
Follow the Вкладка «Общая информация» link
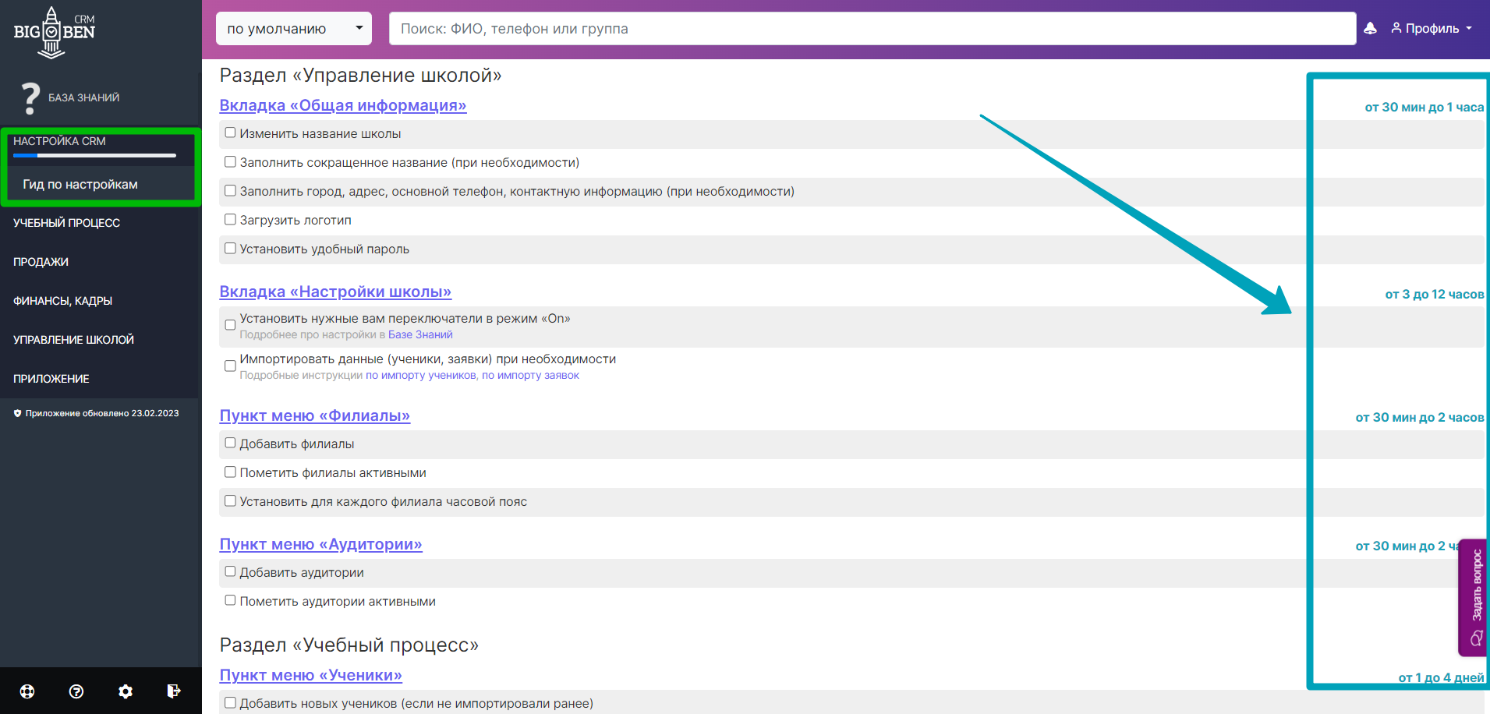342,105
